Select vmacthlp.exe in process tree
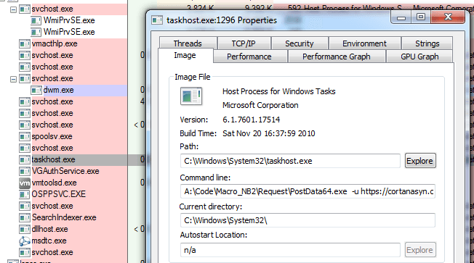Viewport: 474px width, 263px height. tap(55, 43)
